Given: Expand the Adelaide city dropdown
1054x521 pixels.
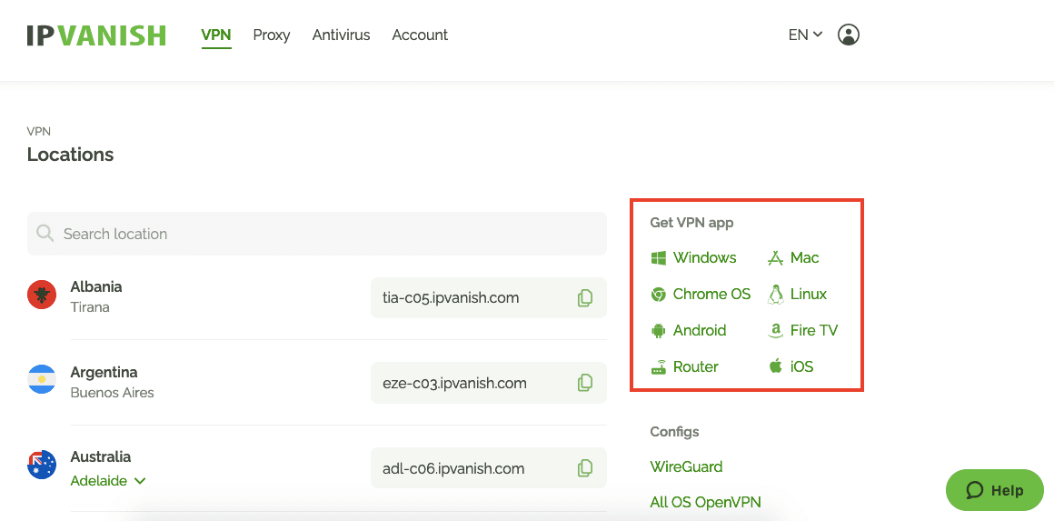Looking at the screenshot, I should click(108, 481).
